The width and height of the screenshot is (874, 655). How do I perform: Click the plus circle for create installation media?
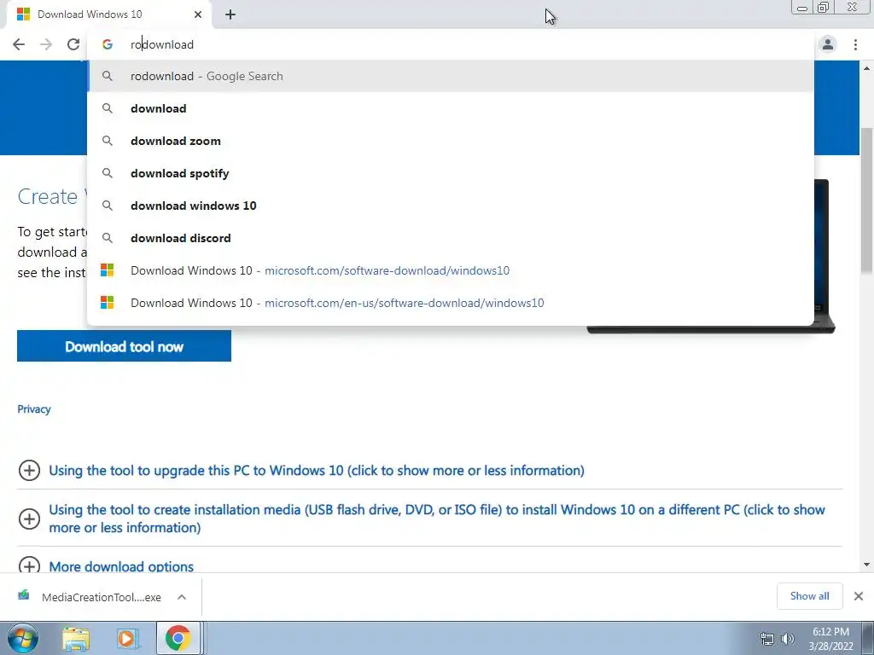[29, 519]
